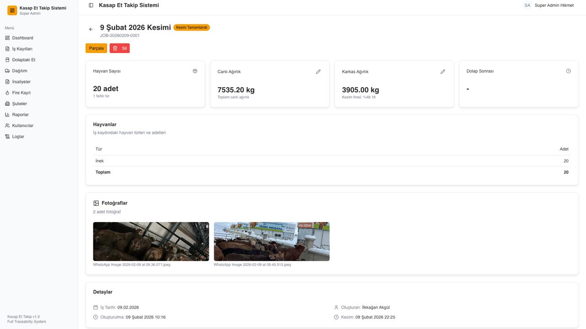Edit Karkas Ağırlık with the pencil icon
Screen dimensions: 586x329
(x=443, y=72)
